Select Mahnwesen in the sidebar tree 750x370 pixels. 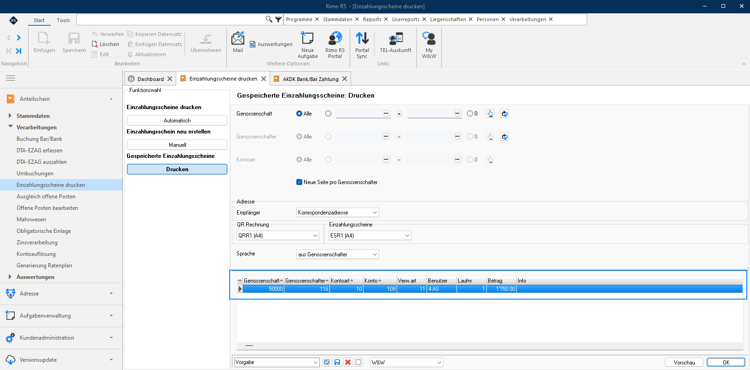click(31, 220)
